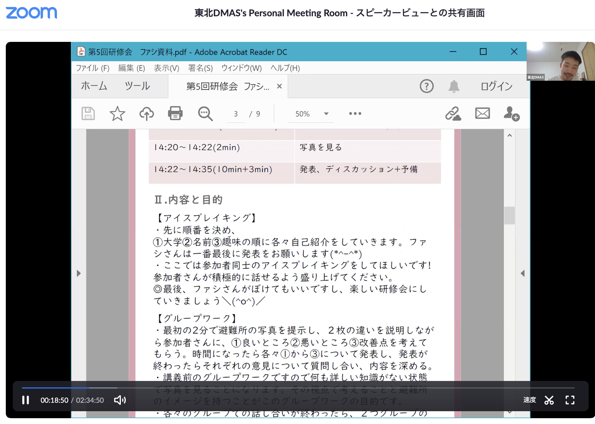Click the share link icon
This screenshot has height=424, width=595.
click(x=453, y=113)
